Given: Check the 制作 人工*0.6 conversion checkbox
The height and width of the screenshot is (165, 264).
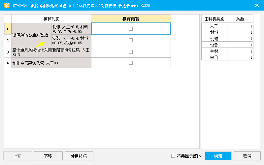Looking at the screenshot, I should 131,29.
